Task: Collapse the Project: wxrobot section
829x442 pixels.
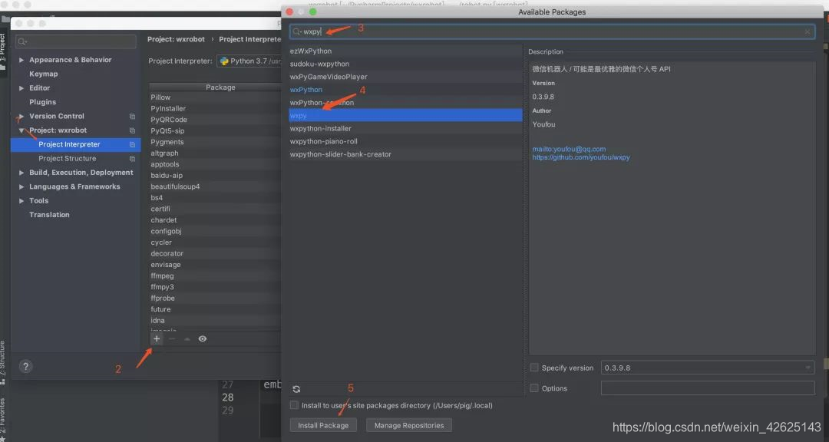Action: 21,130
